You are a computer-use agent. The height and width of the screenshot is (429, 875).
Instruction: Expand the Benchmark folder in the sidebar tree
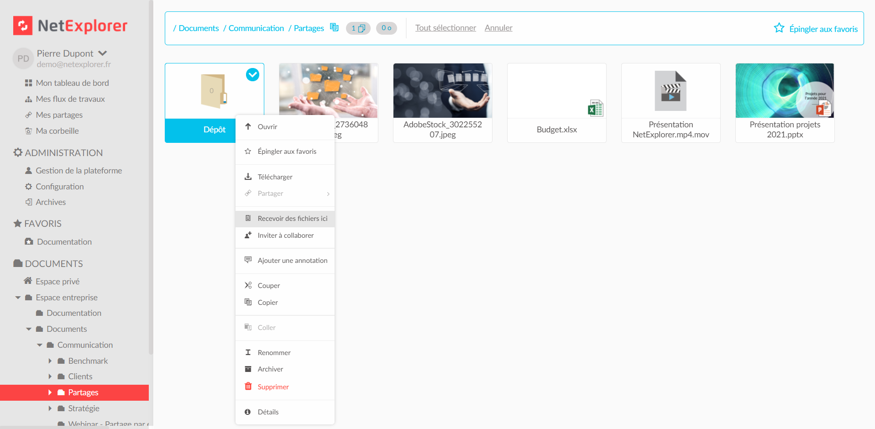click(50, 361)
